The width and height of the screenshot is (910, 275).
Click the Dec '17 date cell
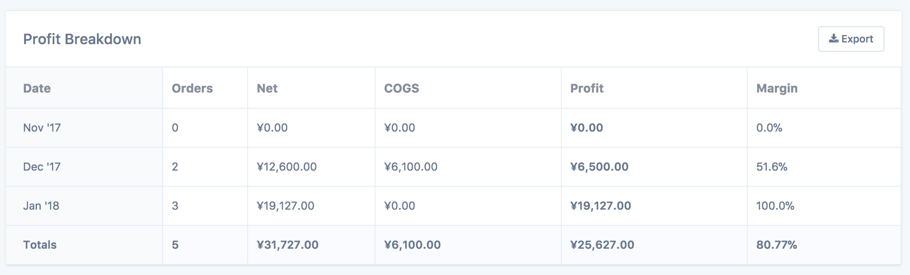point(42,167)
